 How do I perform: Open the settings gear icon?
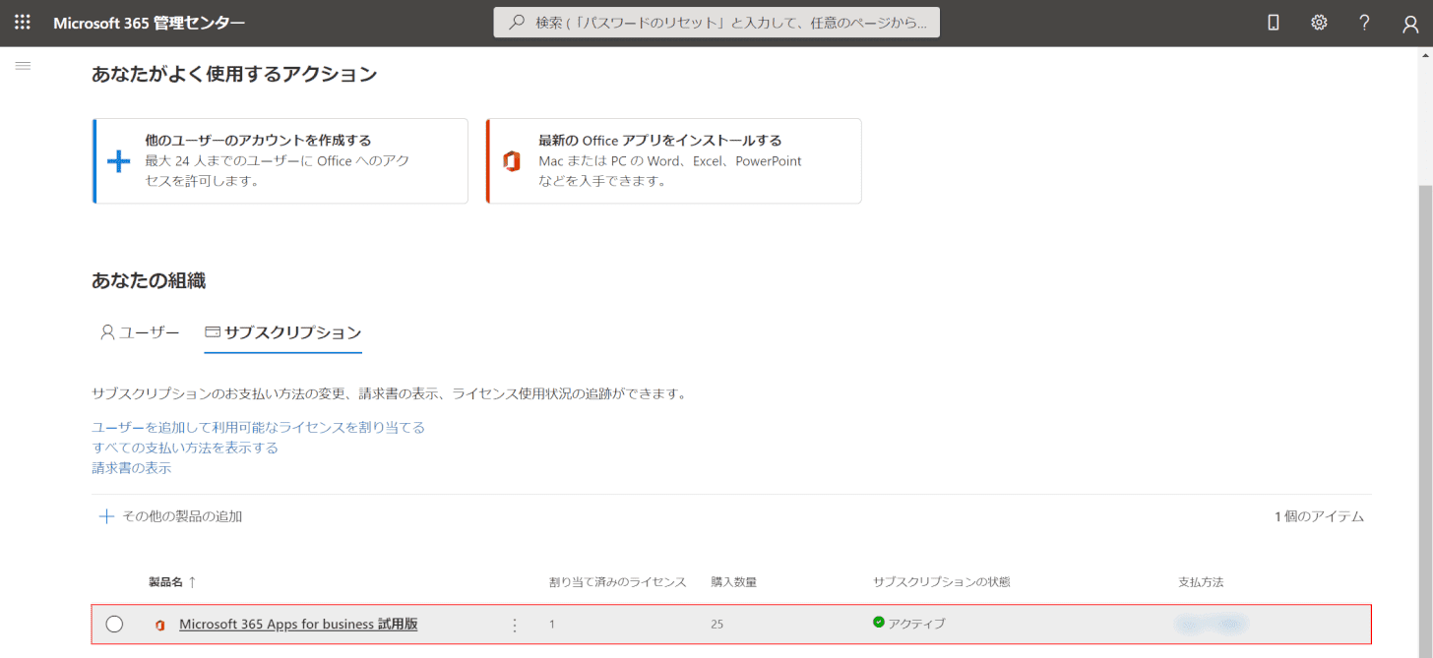pyautogui.click(x=1319, y=23)
